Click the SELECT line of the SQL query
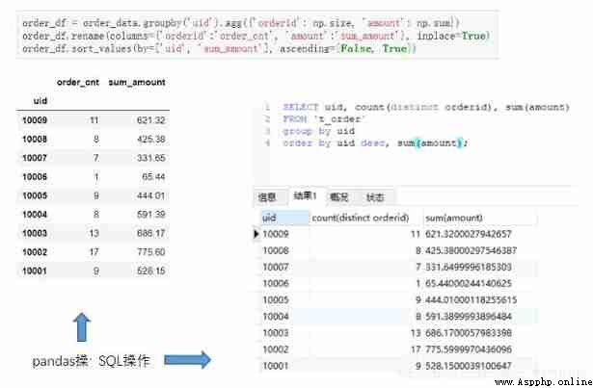This screenshot has height=388, width=593. [x=426, y=107]
